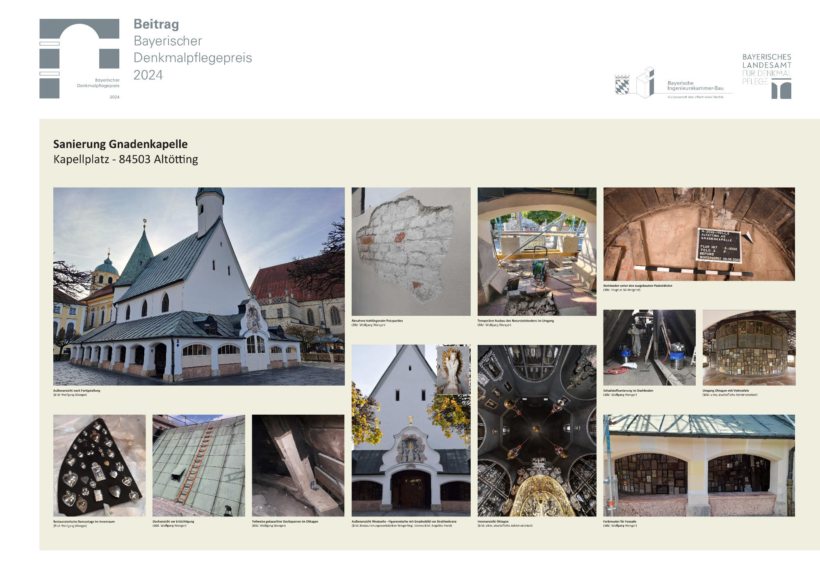
Task: Select the photo with the excavation label board
Action: coord(699,234)
